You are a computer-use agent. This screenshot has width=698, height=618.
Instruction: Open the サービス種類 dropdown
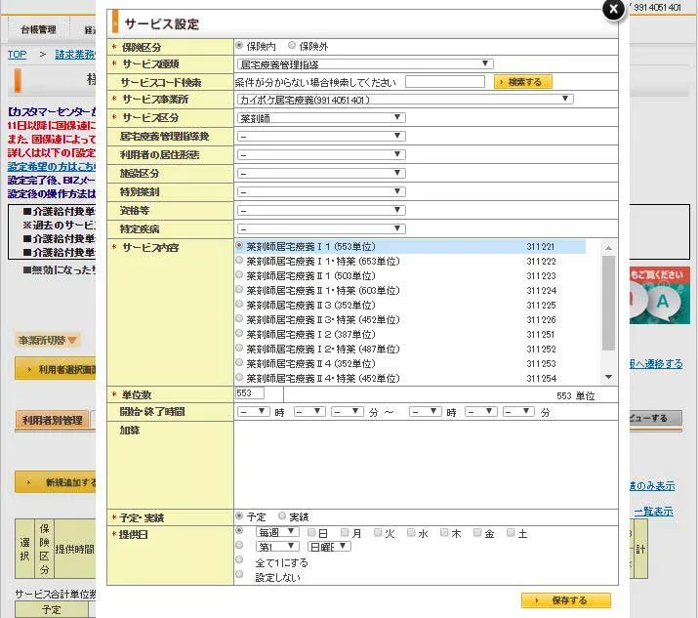pyautogui.click(x=364, y=63)
